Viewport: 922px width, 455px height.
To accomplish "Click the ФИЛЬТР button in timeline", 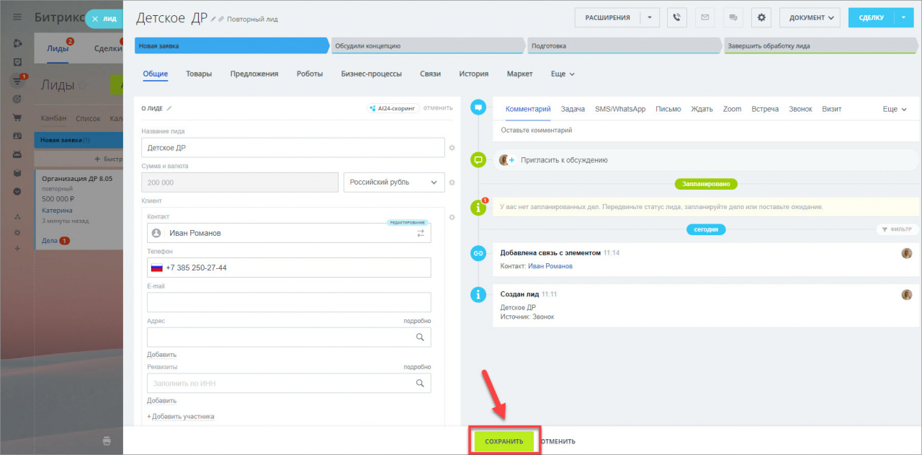I will click(x=896, y=229).
